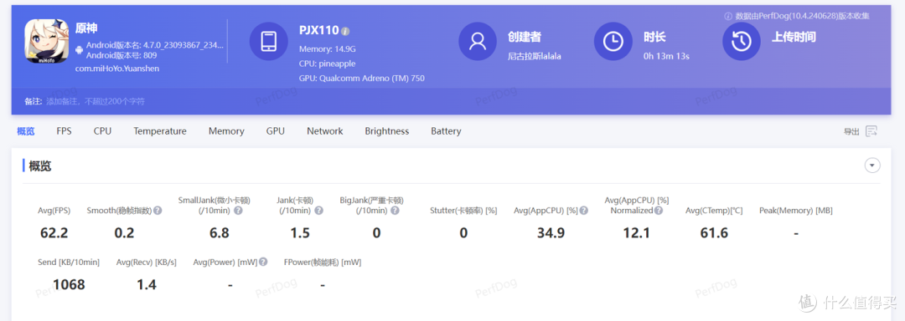Click the creator person icon
This screenshot has height=321, width=905.
click(478, 42)
